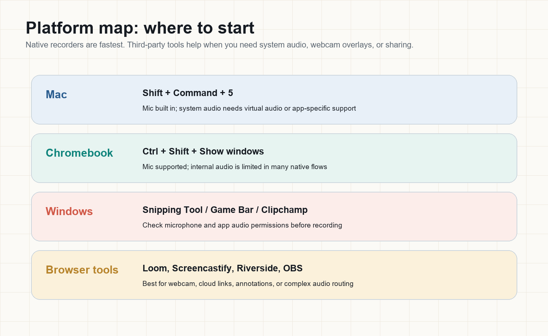This screenshot has height=336, width=548.
Task: Open the Mac platform card
Action: (274, 100)
